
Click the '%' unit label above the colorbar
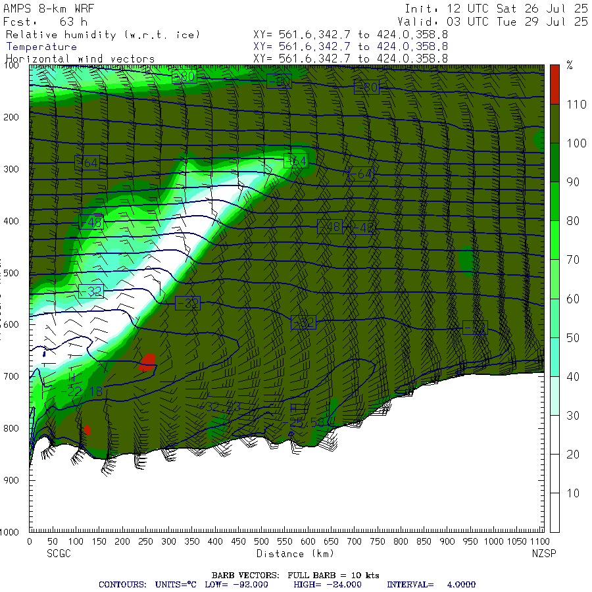click(570, 66)
